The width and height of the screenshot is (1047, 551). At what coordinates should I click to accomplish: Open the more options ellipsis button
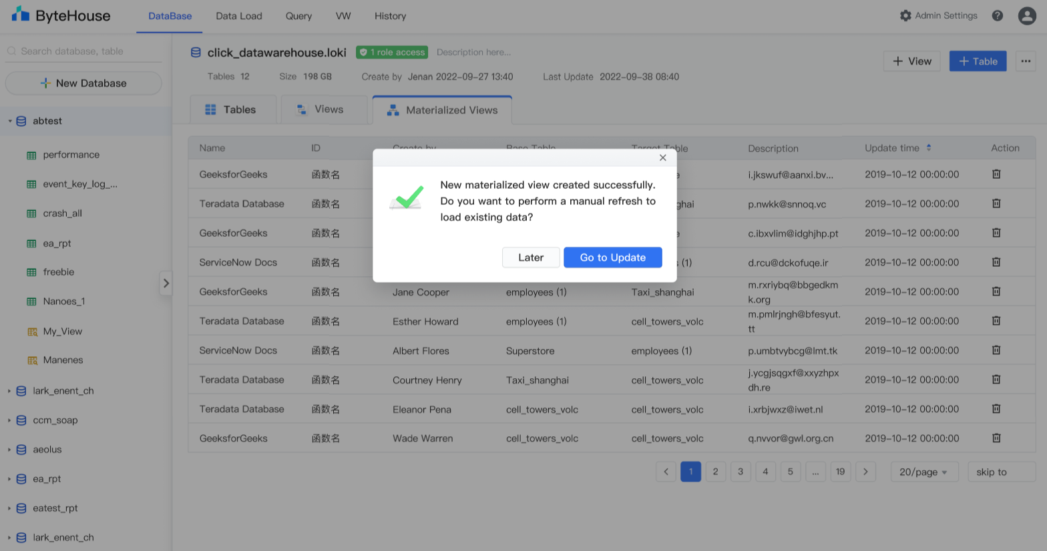tap(1026, 61)
